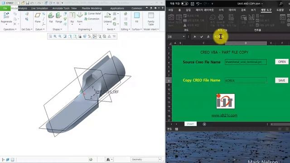Click column D header in Excel
Viewport: 290px width, 163px height.
pos(246,43)
